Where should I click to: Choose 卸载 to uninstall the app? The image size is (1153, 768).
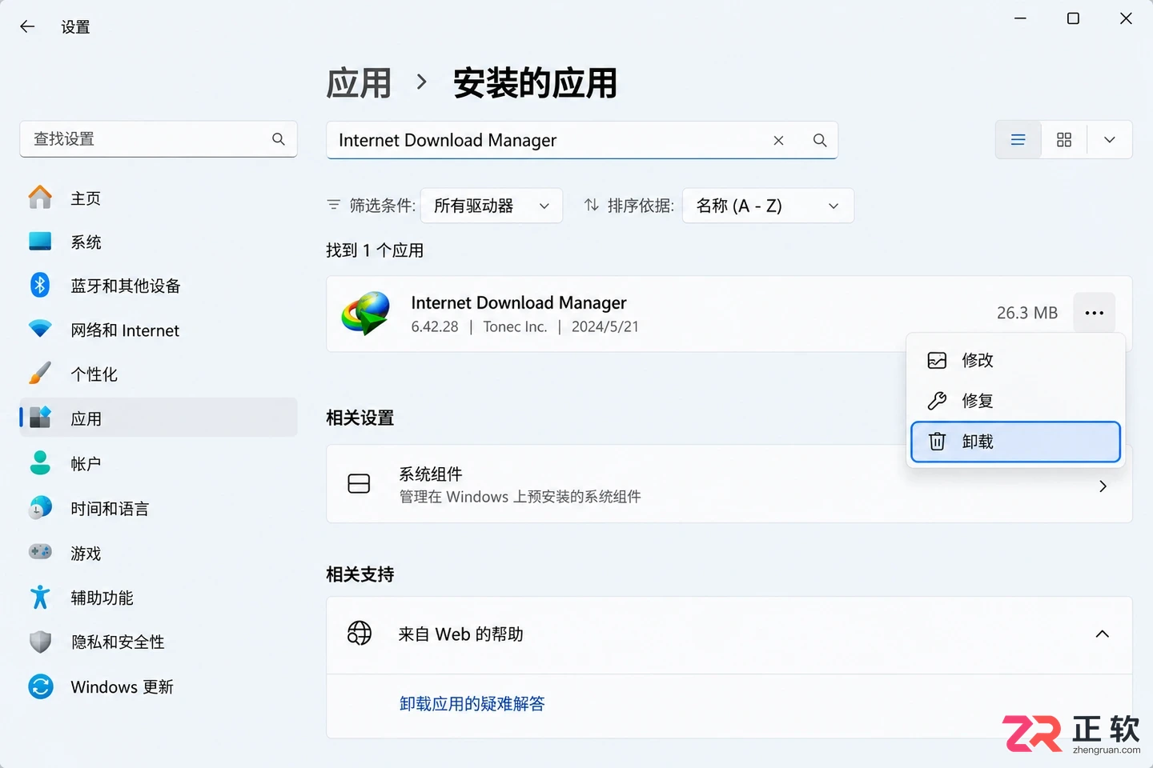tap(1015, 442)
